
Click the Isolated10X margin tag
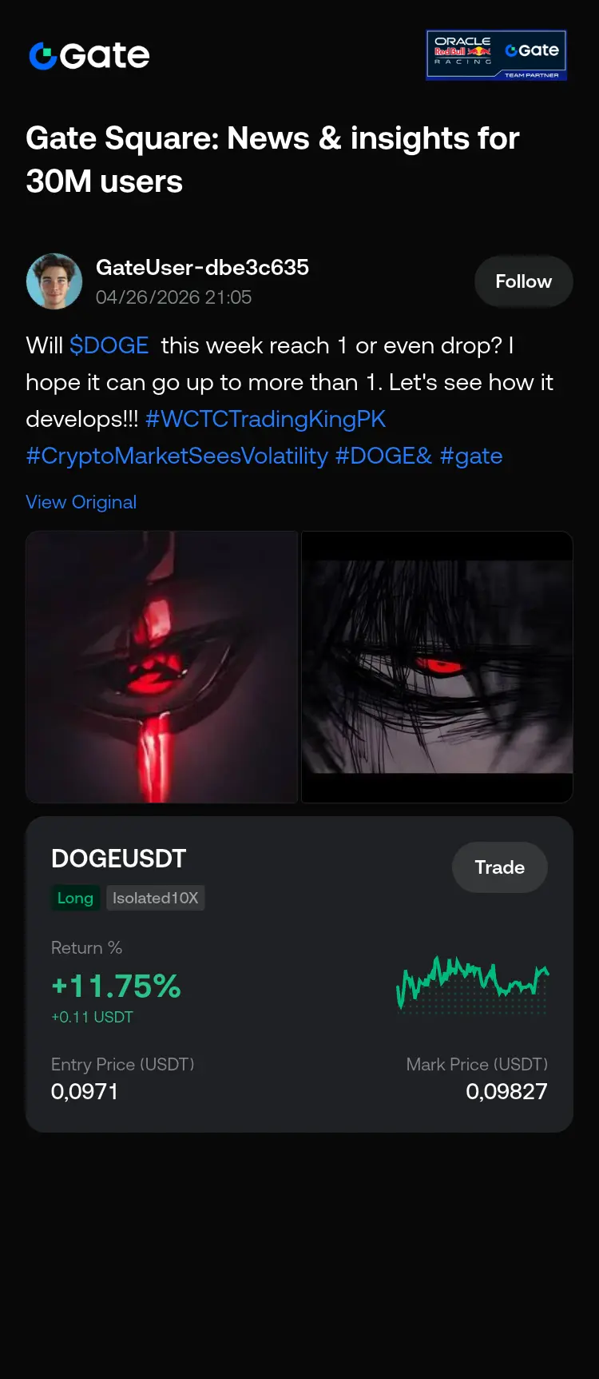[x=155, y=898]
